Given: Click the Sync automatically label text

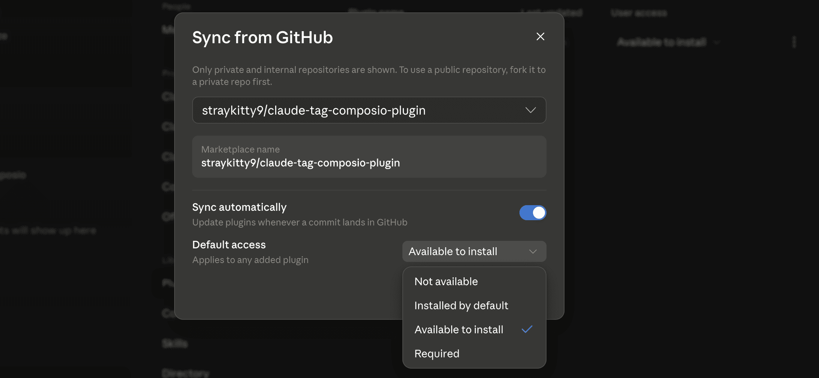Looking at the screenshot, I should coord(239,207).
